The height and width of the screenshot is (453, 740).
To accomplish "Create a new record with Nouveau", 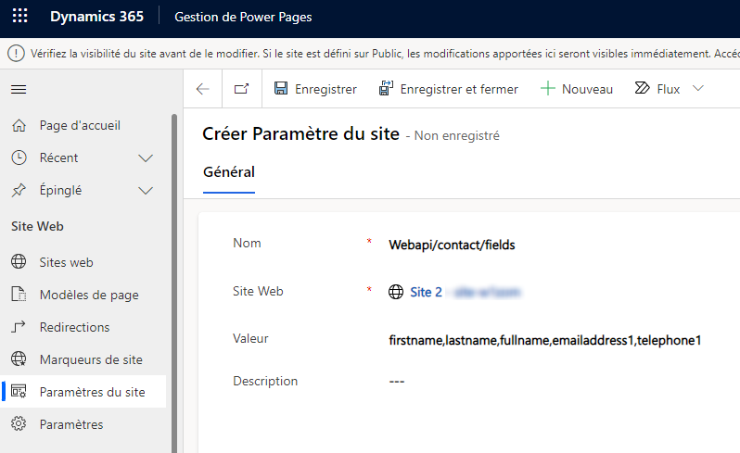I will [x=577, y=89].
